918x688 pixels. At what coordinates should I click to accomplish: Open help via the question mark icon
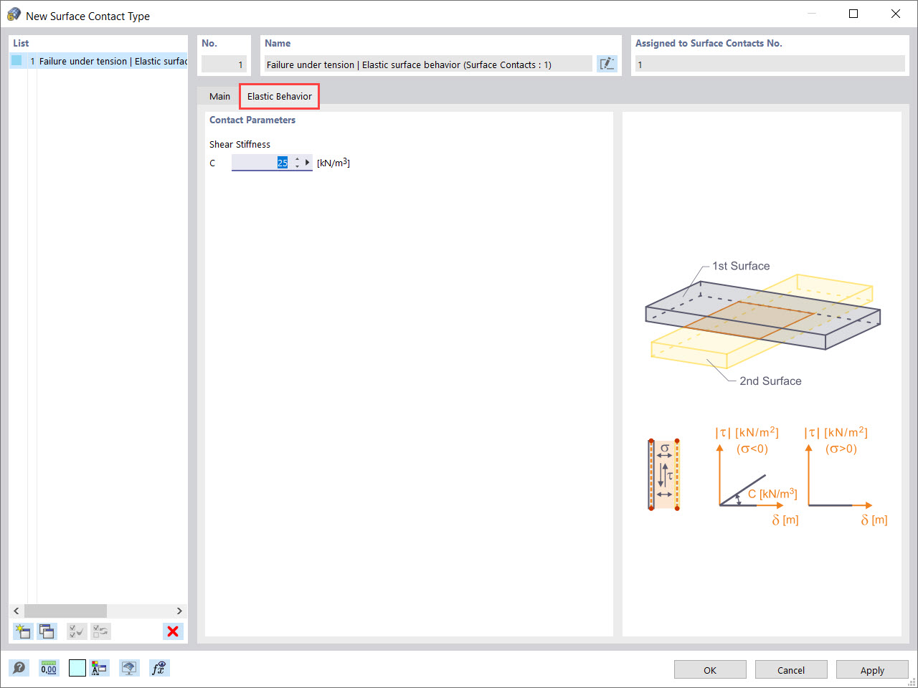pos(19,667)
